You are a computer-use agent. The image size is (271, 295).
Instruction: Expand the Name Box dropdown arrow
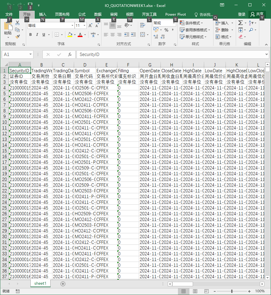tap(30, 54)
